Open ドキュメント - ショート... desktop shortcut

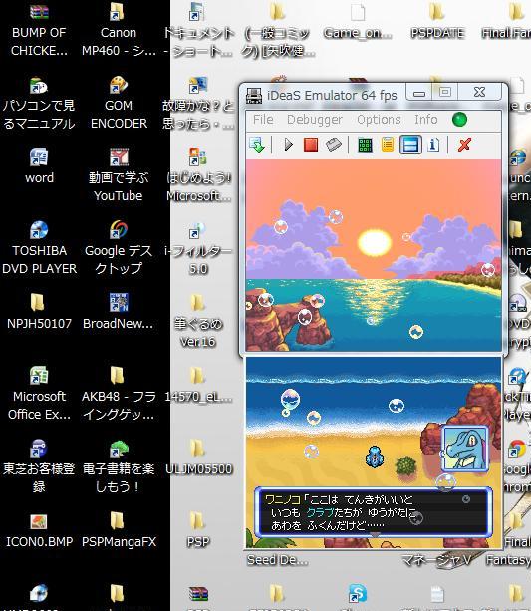click(x=198, y=30)
